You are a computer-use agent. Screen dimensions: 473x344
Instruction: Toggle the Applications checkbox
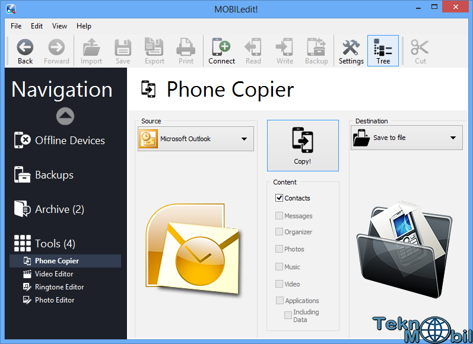tap(280, 300)
